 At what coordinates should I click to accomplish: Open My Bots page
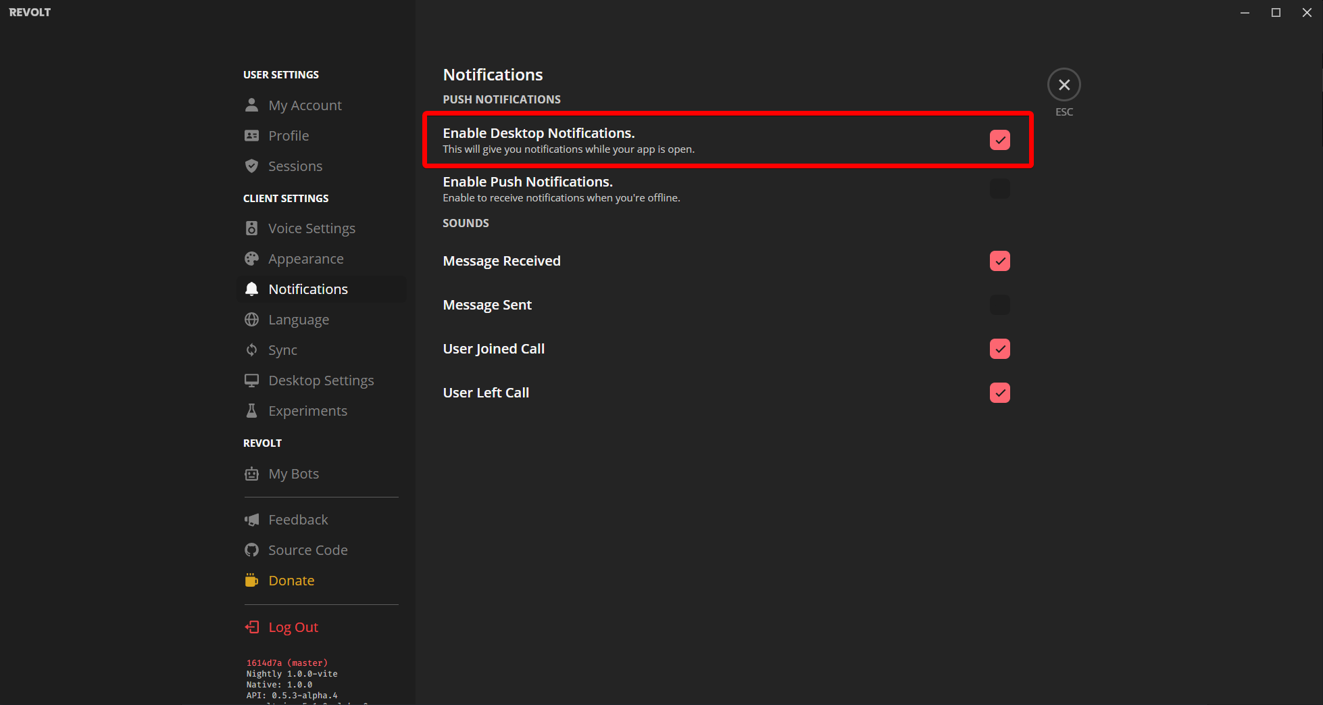(322, 473)
